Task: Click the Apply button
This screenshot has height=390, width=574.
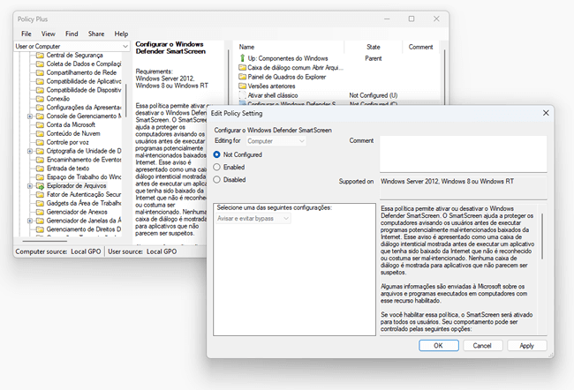Action: click(527, 346)
